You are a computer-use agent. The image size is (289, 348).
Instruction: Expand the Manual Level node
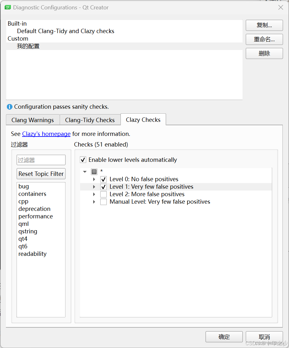94,201
